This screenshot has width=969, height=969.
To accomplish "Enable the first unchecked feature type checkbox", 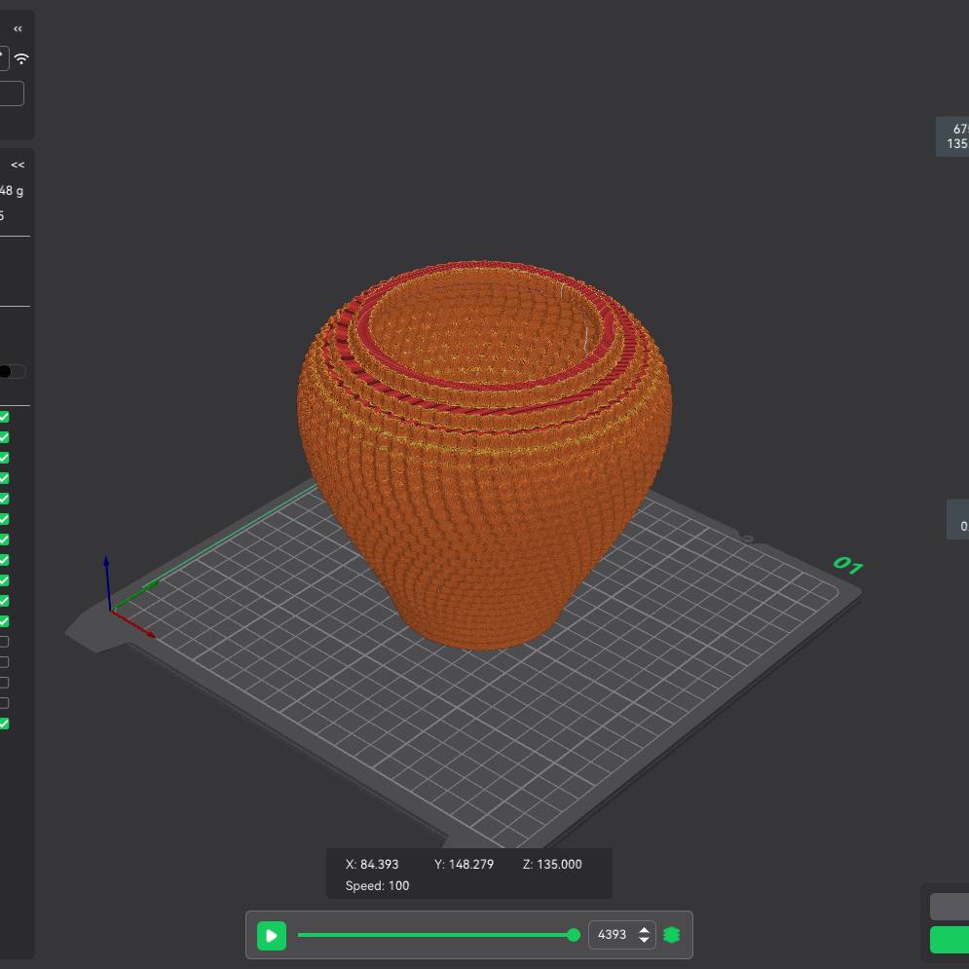I will coord(4,641).
